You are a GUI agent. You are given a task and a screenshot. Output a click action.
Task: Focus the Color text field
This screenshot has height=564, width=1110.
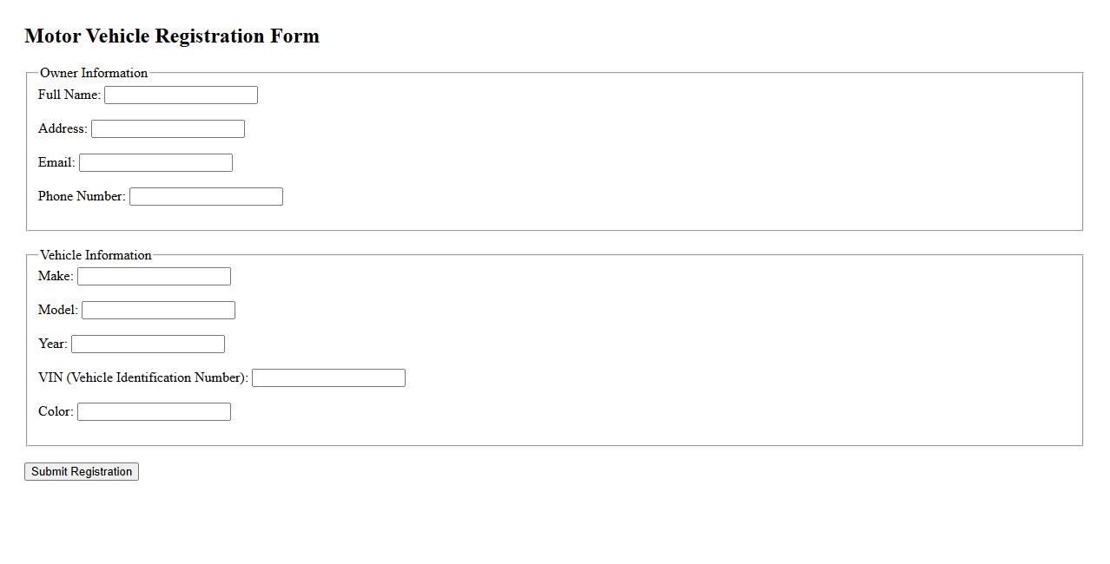tap(154, 411)
